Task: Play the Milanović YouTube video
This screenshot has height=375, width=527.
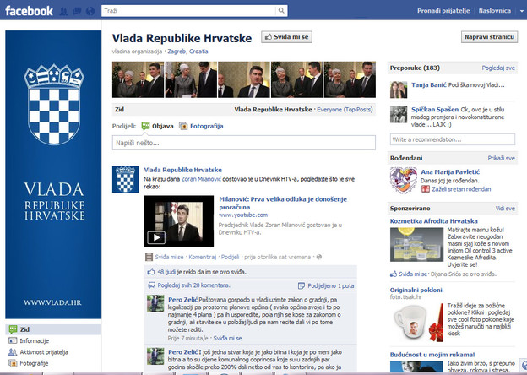Action: point(156,237)
